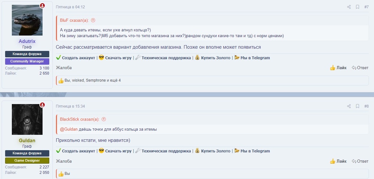The image size is (374, 179).
Task: Click share icon on post #8
Action: (x=349, y=106)
